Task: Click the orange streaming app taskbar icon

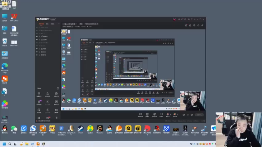Action: click(38, 144)
